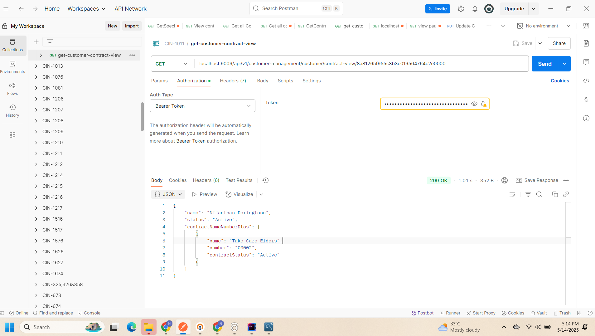
Task: Open the Bearer Token help link
Action: tap(191, 141)
